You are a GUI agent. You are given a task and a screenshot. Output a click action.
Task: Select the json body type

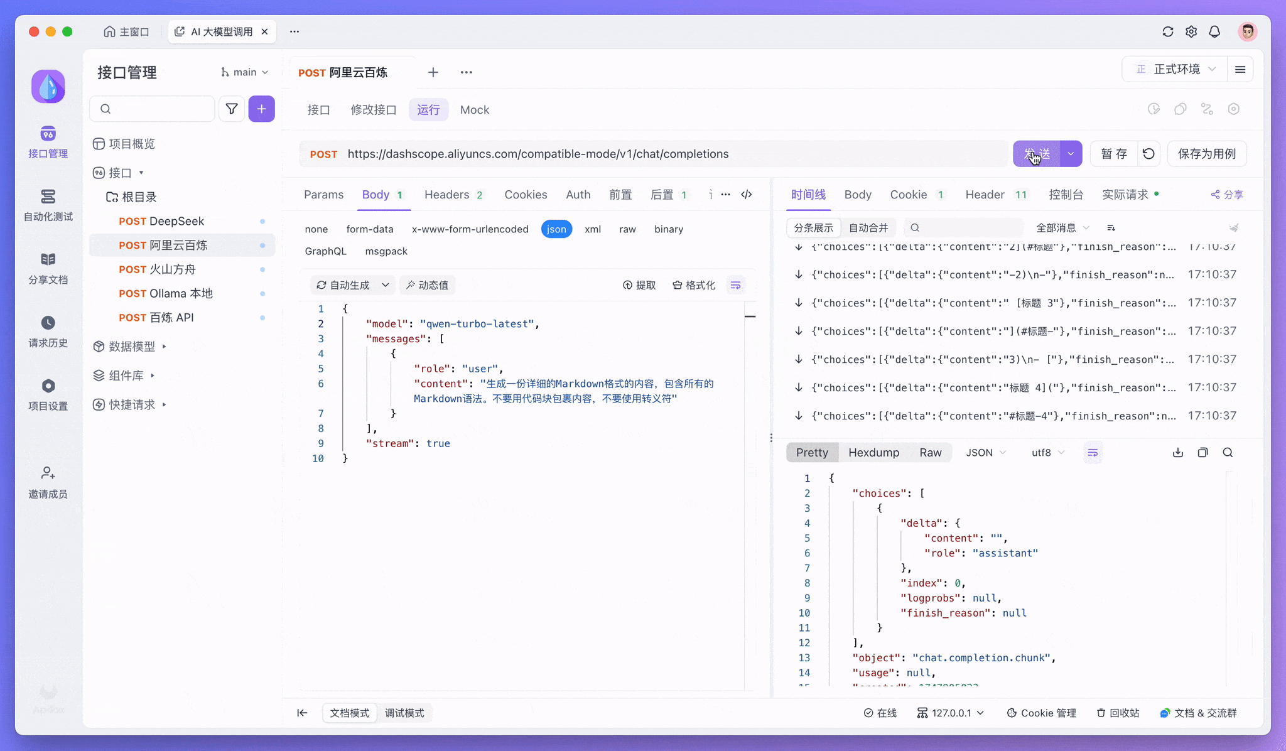pos(556,229)
